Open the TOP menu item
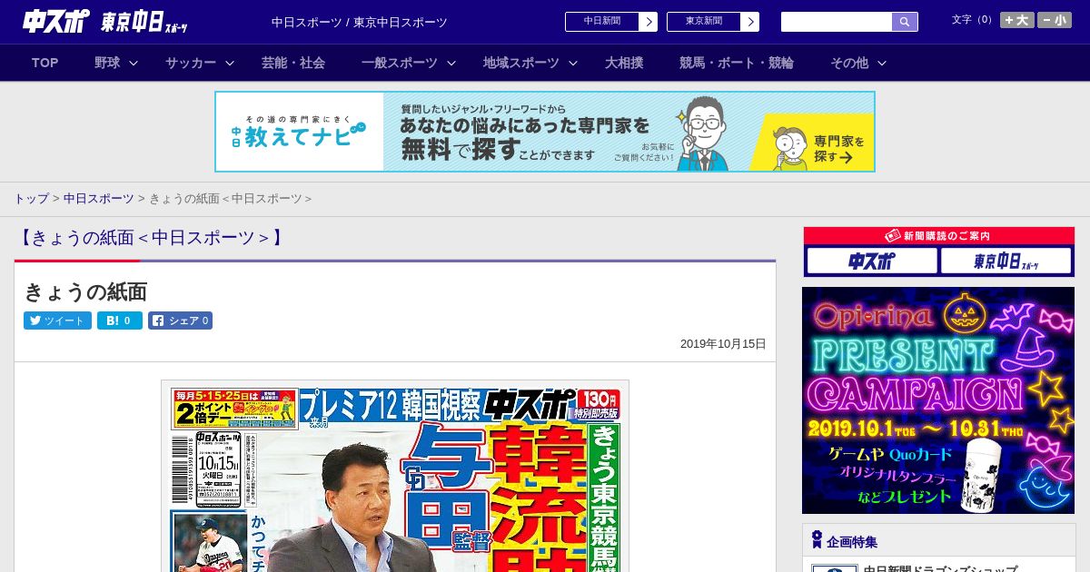 click(x=45, y=63)
